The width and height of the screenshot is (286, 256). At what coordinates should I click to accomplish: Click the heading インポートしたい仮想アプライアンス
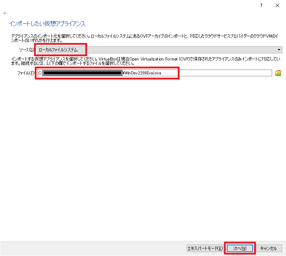point(47,24)
